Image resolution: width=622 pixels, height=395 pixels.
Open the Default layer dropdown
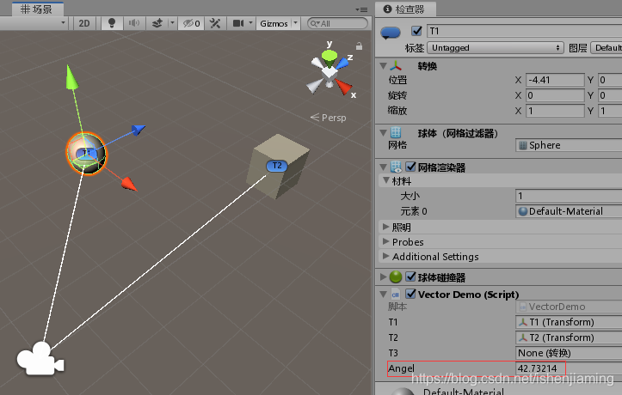pos(607,48)
